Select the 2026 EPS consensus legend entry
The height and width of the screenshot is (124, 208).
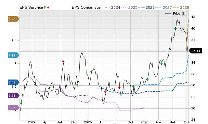(x=146, y=7)
